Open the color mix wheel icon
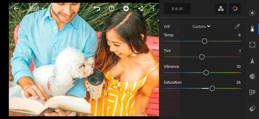Viewport: 259px width, 119px height. click(235, 9)
